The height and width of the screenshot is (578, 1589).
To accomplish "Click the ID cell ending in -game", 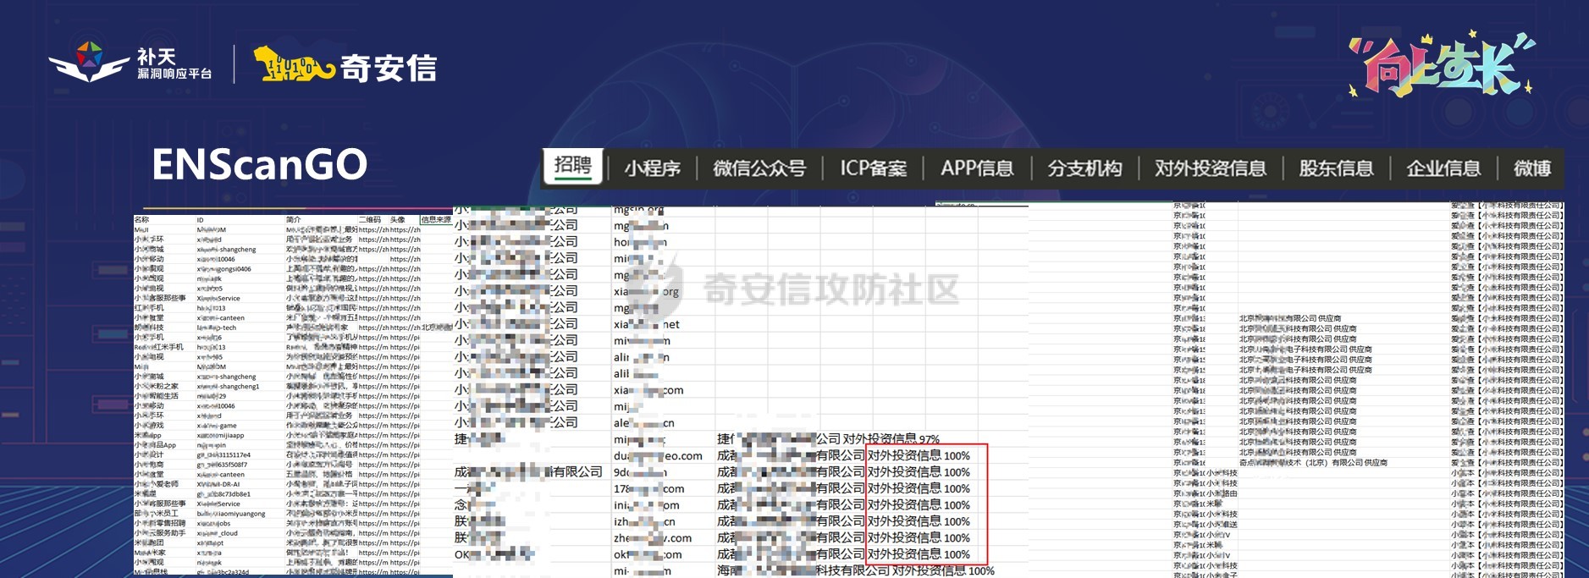I will coord(217,426).
